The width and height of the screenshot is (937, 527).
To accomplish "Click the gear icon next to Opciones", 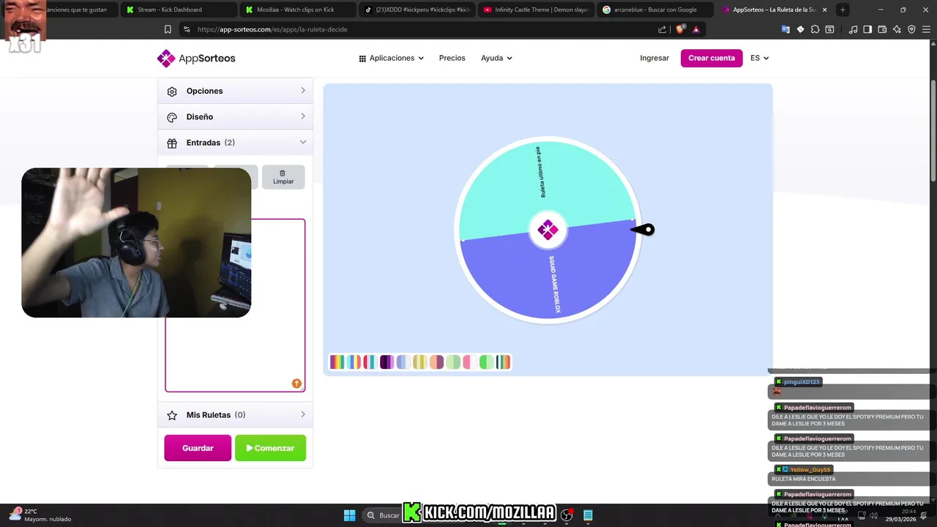I will 172,91.
